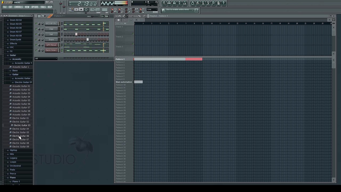Open the HELP menu

coord(50,7)
